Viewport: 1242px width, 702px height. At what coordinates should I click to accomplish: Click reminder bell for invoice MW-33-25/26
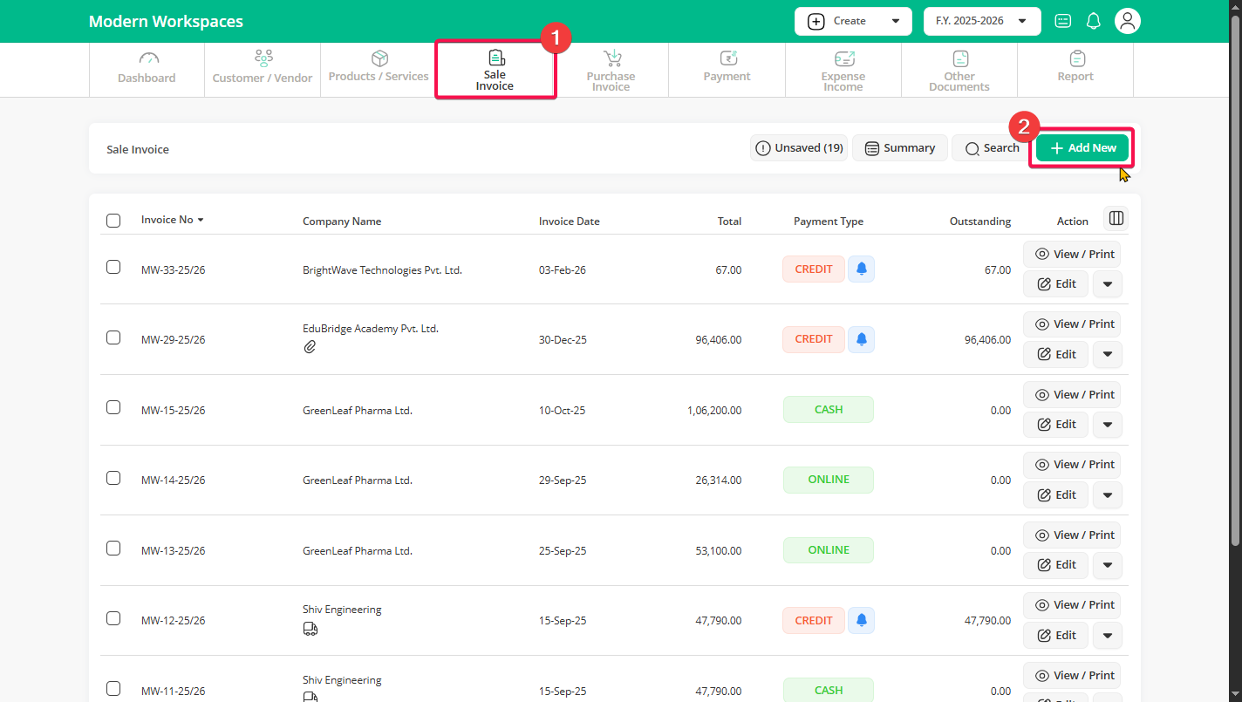(861, 269)
